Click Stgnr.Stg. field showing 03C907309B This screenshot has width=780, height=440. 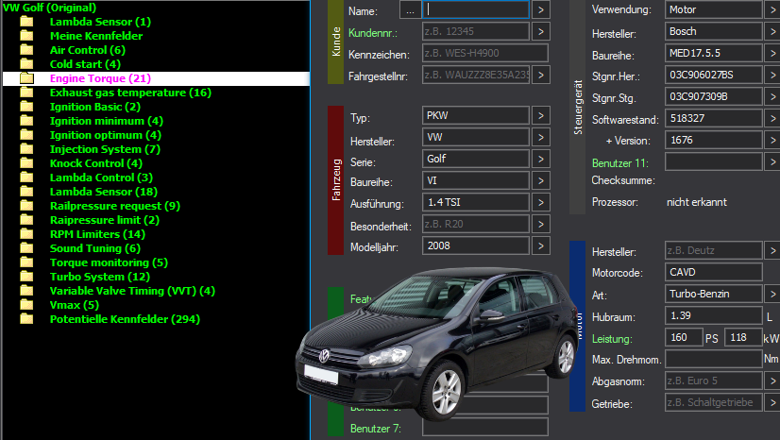pos(714,96)
